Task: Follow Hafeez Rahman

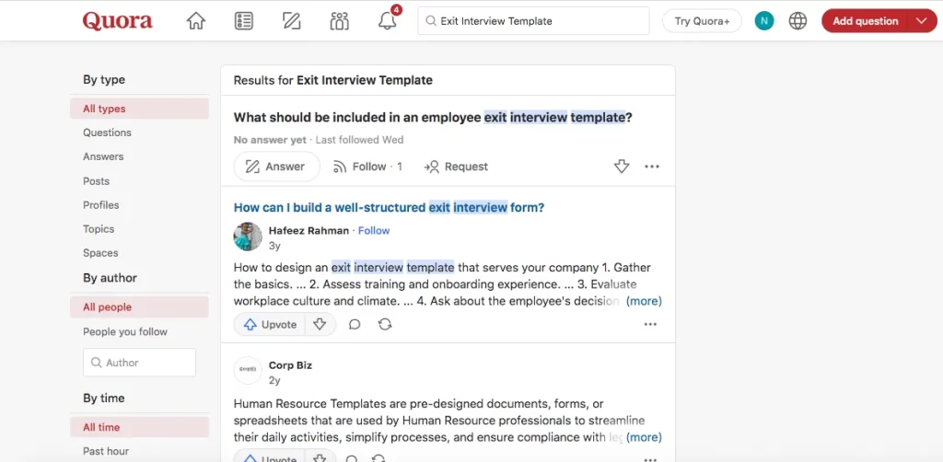Action: point(374,231)
